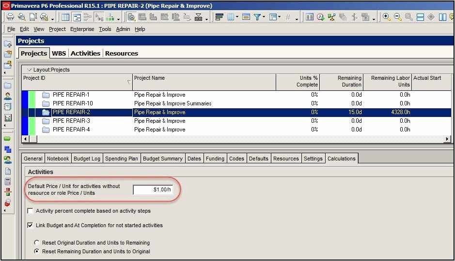Open the Tools menu
This screenshot has width=455, height=261.
(x=105, y=29)
